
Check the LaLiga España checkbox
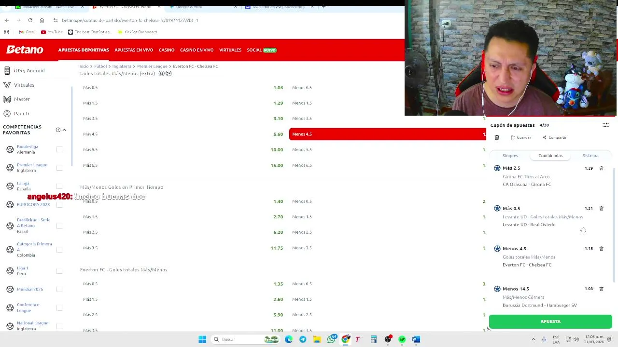tap(59, 186)
